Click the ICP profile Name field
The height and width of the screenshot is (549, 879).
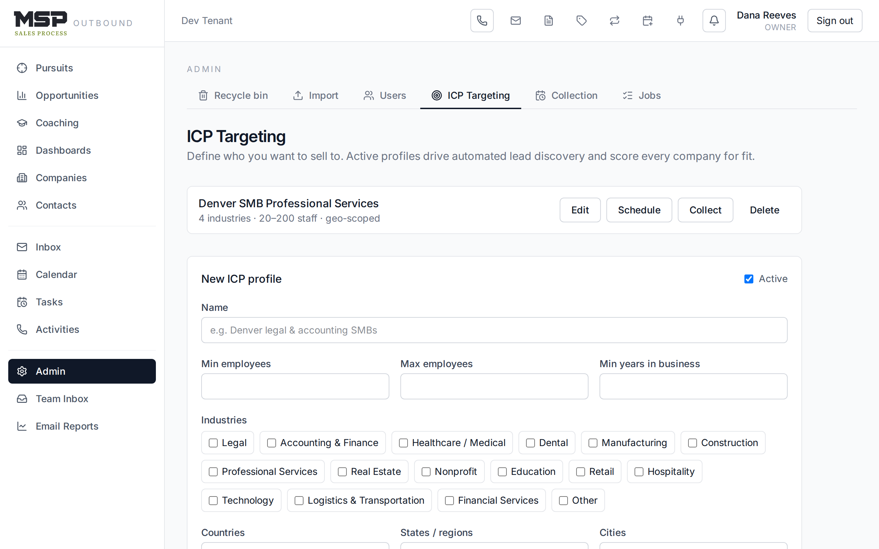[x=494, y=330]
